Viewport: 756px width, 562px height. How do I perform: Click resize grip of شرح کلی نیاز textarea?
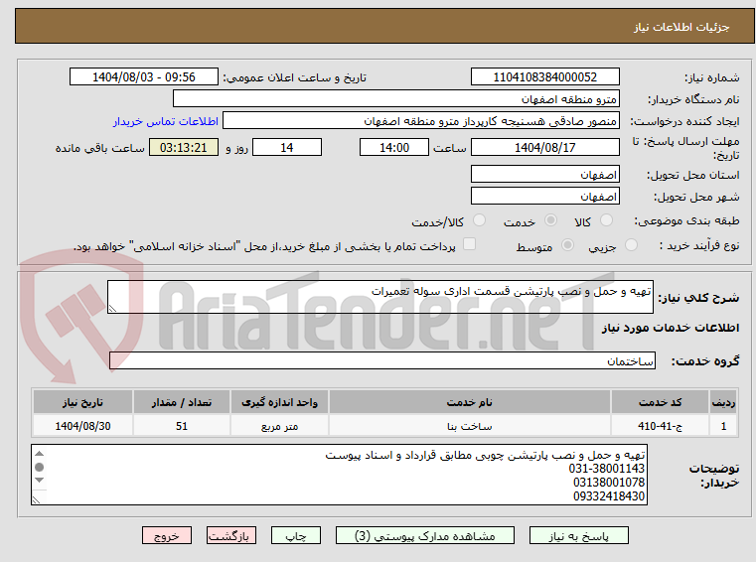click(x=112, y=309)
